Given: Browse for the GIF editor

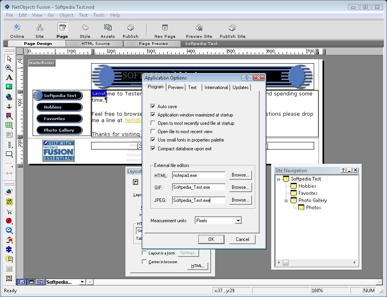Looking at the screenshot, I should 240,187.
